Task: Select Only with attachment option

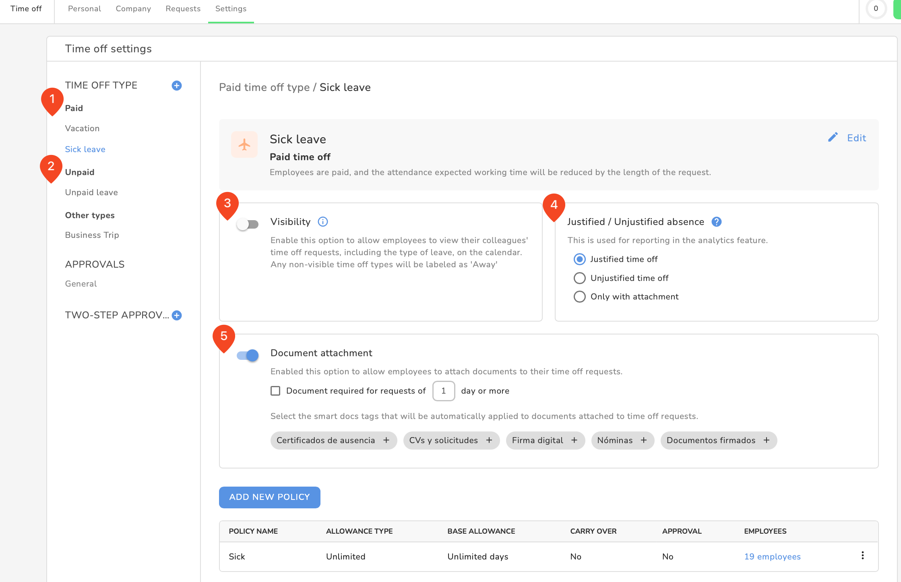Action: [x=579, y=297]
